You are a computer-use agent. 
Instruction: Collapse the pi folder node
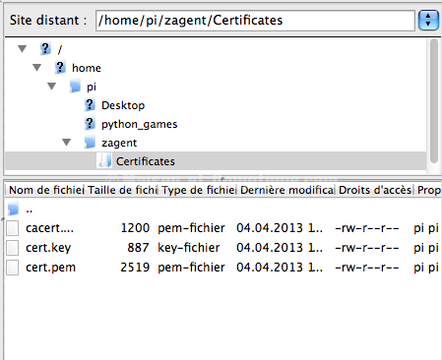pyautogui.click(x=52, y=87)
